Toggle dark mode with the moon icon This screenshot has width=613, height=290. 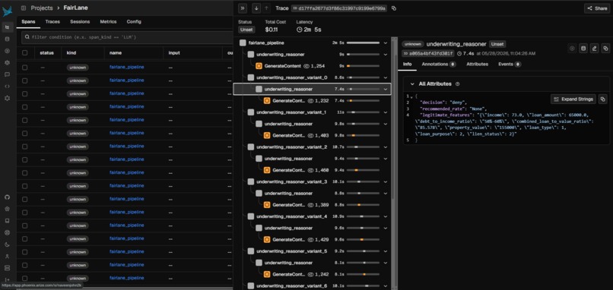pyautogui.click(x=7, y=244)
